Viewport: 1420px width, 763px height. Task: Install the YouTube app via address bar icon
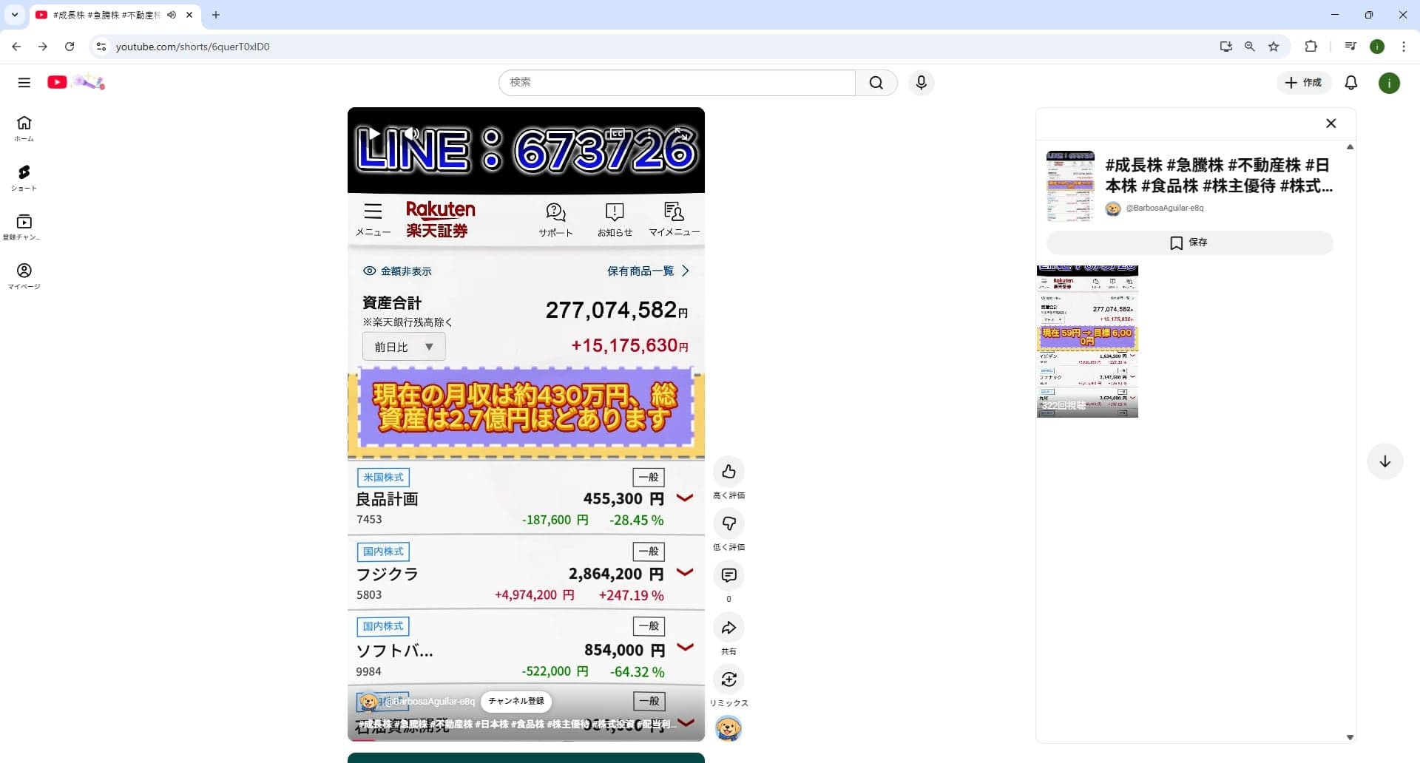[1225, 47]
